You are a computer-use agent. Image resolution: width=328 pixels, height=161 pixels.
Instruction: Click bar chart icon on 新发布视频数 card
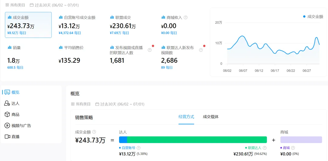[163, 48]
